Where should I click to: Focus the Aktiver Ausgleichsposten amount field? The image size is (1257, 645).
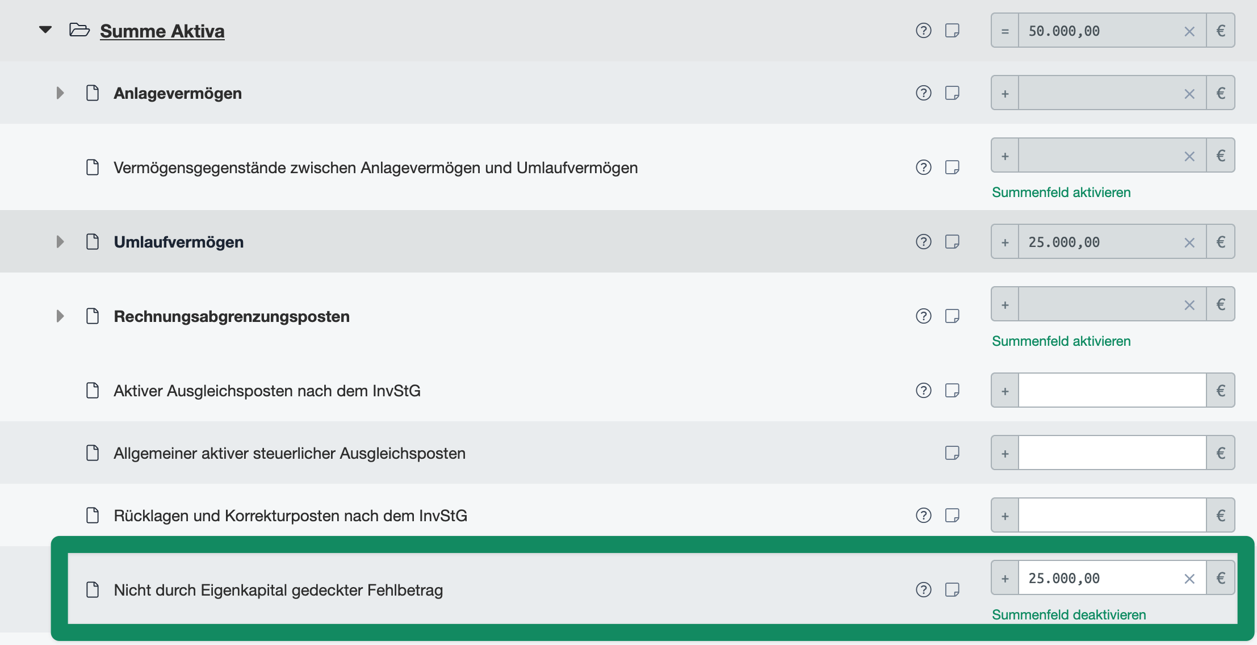pyautogui.click(x=1112, y=391)
